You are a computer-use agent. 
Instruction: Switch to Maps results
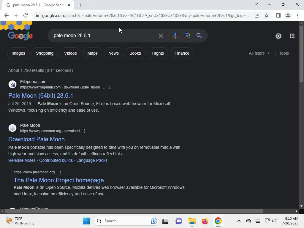(93, 53)
